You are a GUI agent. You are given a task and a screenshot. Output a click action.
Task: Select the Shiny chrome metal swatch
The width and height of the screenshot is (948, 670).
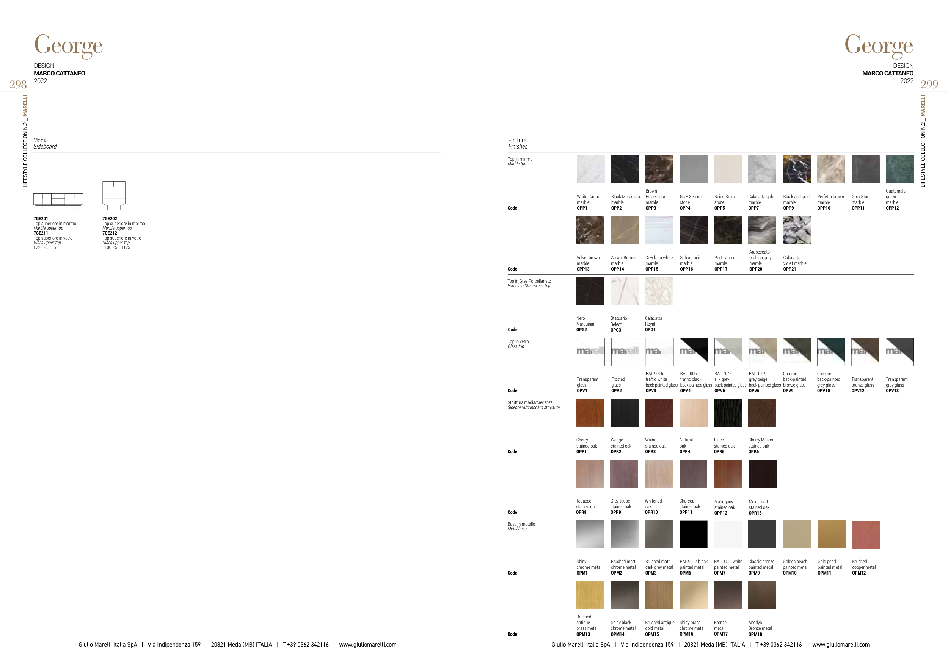(x=590, y=534)
